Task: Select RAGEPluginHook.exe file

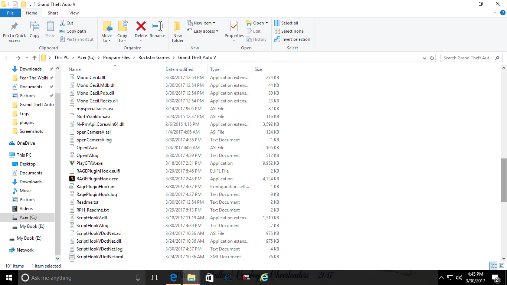Action: click(x=97, y=179)
